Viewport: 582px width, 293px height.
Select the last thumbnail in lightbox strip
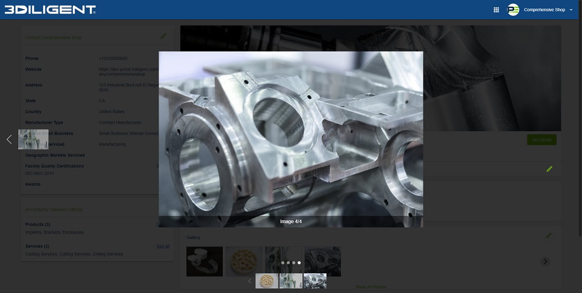coord(315,281)
